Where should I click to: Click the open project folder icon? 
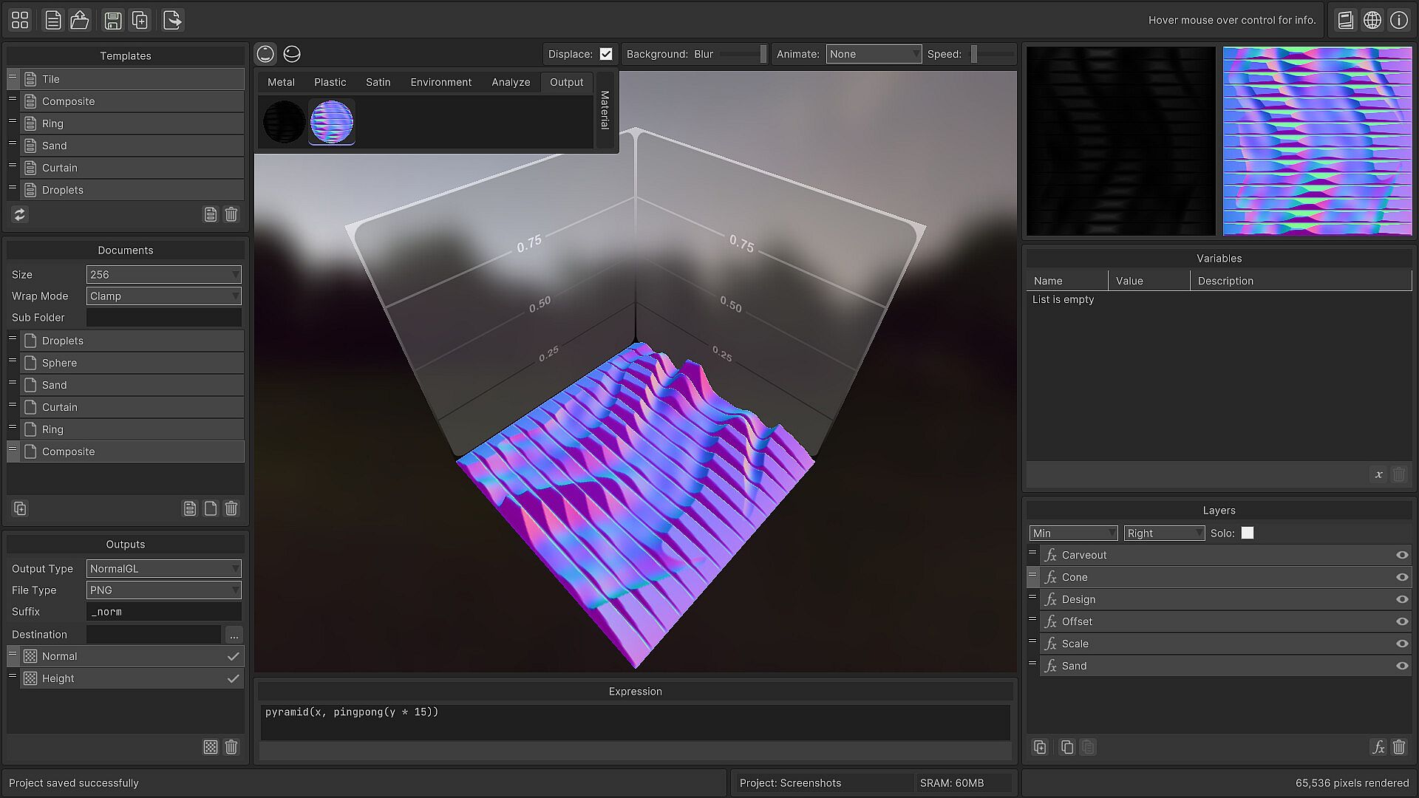(x=80, y=20)
